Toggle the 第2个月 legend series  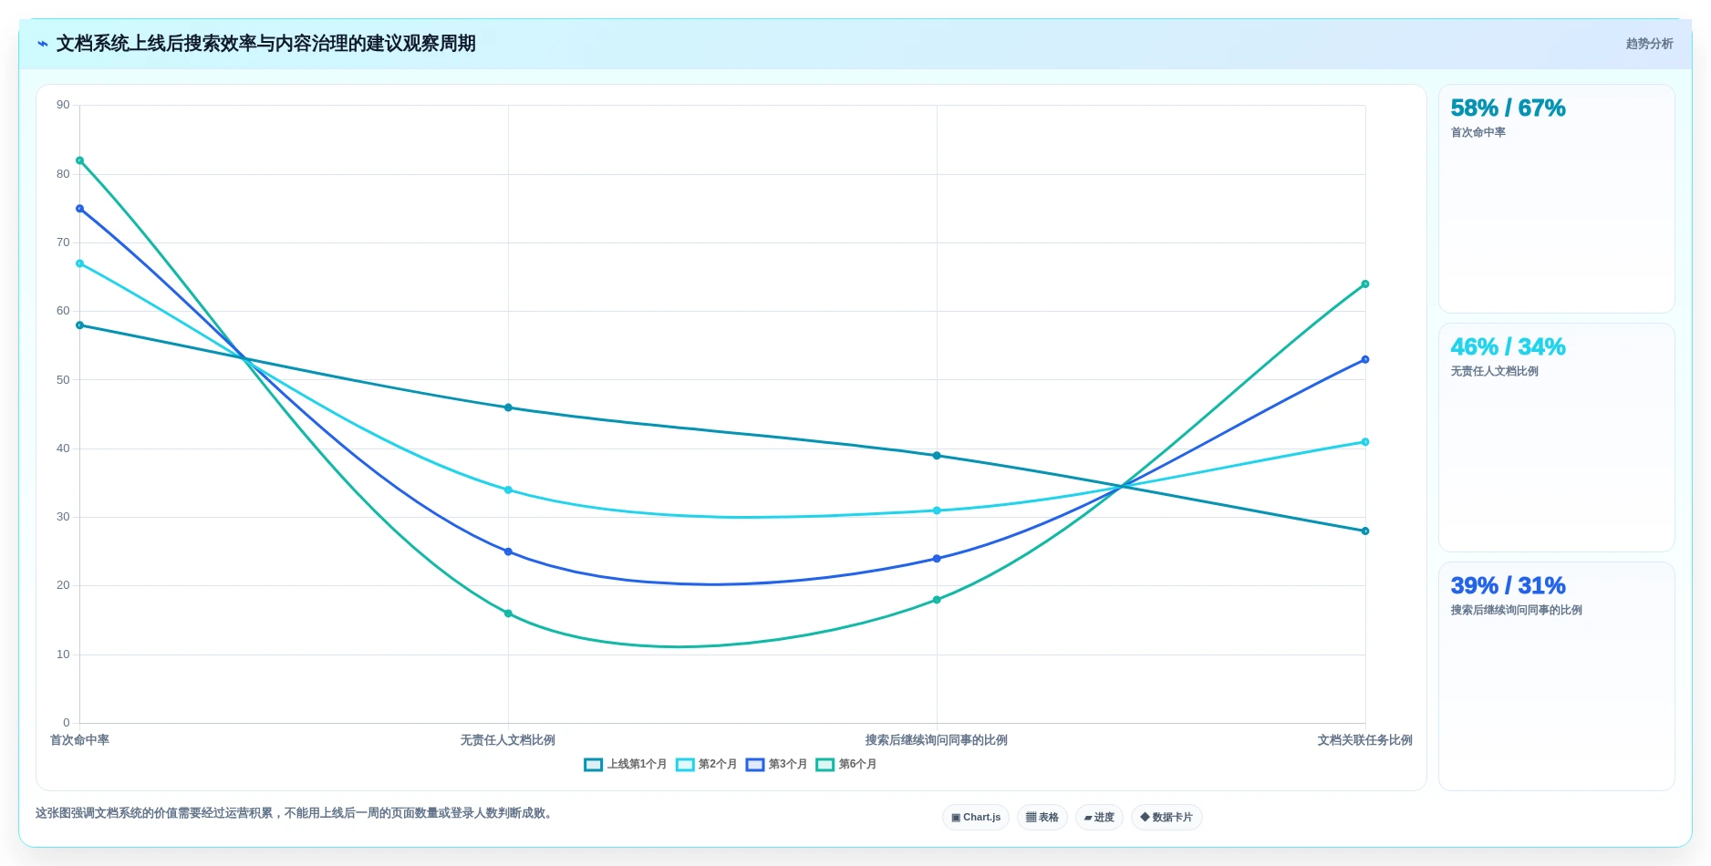[707, 765]
